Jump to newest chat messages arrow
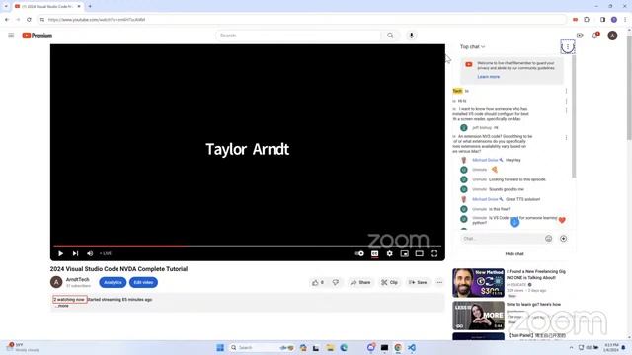 (x=514, y=222)
